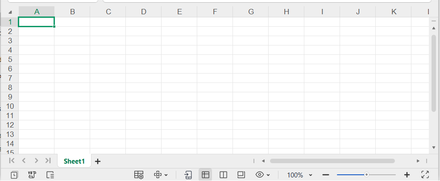Click the zoom slider handle
440x181 pixels.
tap(366, 175)
